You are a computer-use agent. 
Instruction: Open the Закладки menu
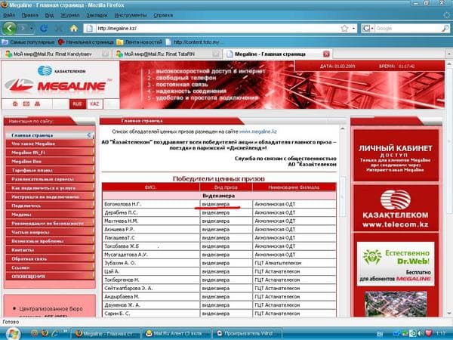[97, 15]
